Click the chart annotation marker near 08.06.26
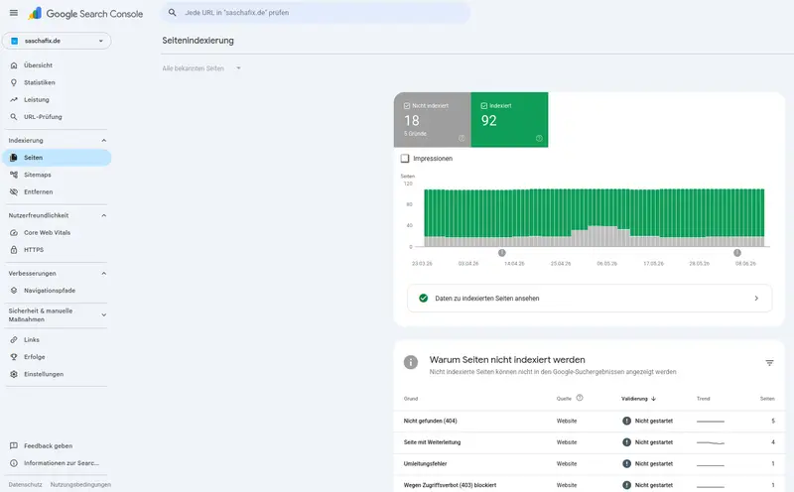 click(737, 253)
